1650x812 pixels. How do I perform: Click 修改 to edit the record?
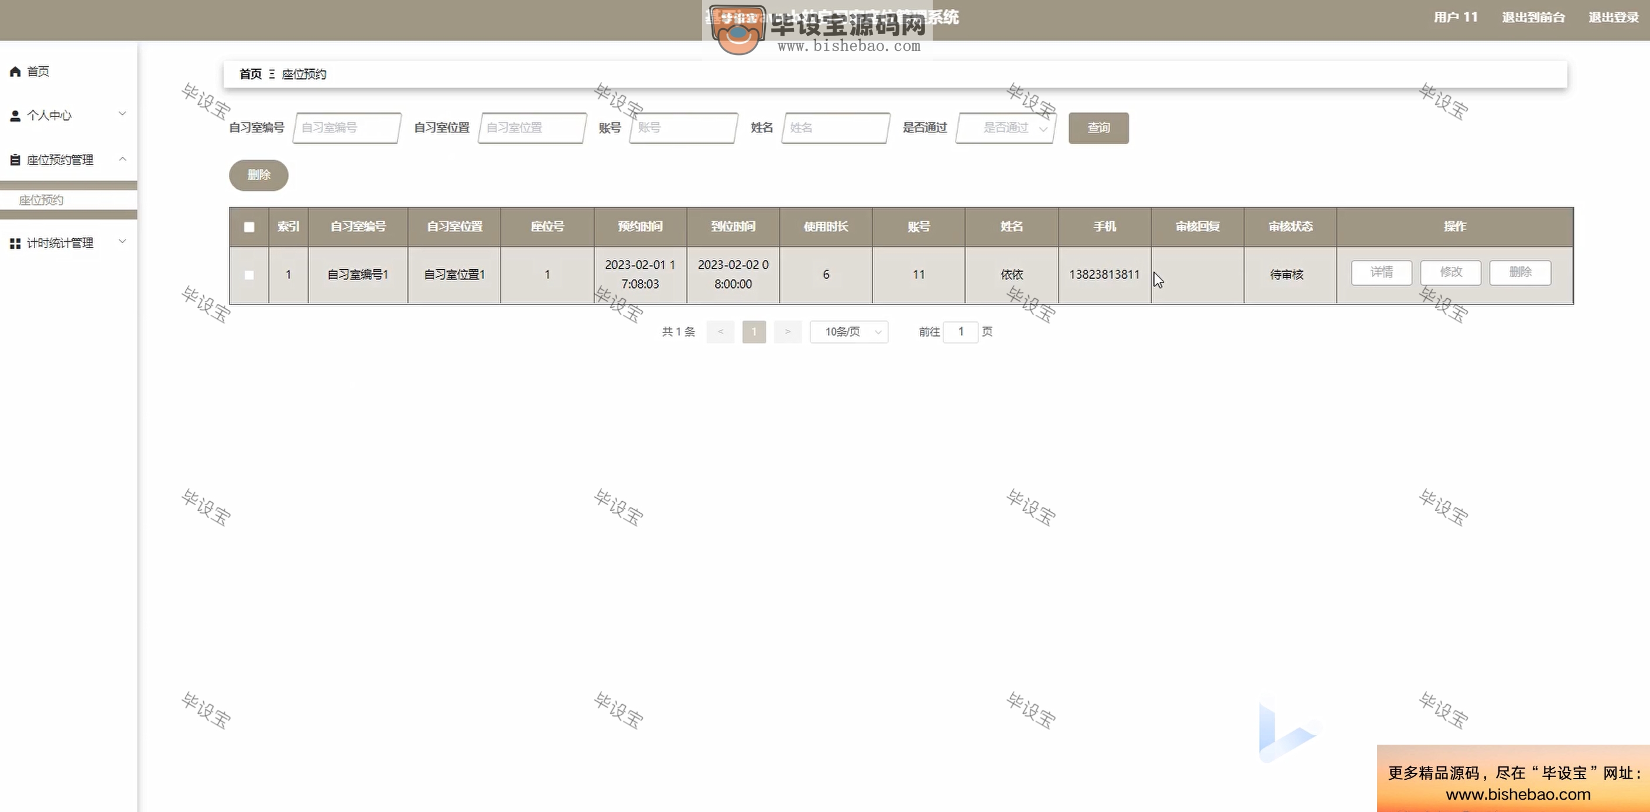1450,272
